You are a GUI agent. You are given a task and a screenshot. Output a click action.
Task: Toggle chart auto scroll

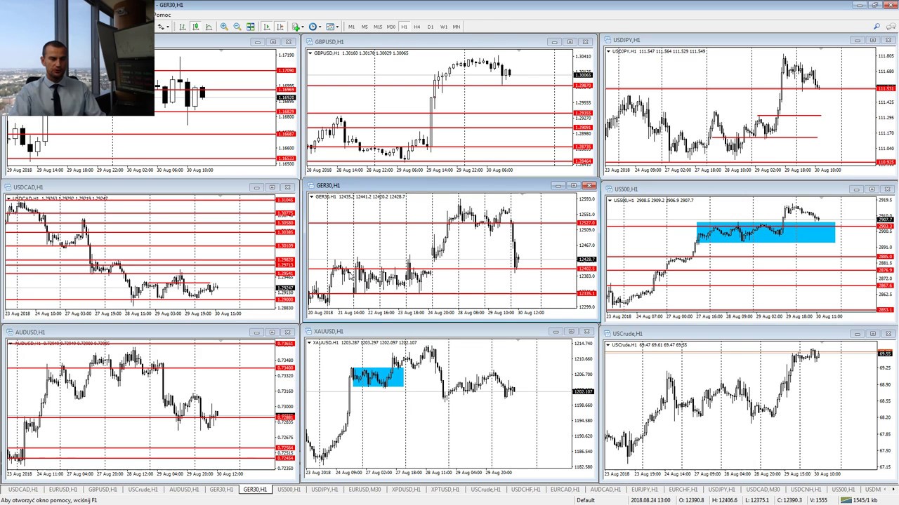pos(267,27)
